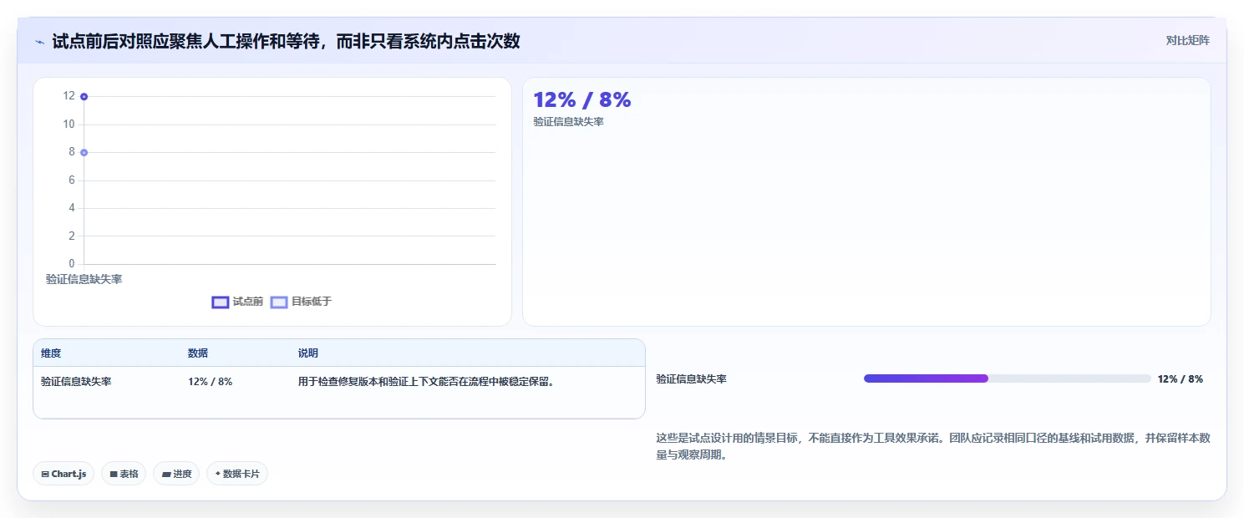
Task: Select the 表格 tag chip
Action: [x=124, y=474]
